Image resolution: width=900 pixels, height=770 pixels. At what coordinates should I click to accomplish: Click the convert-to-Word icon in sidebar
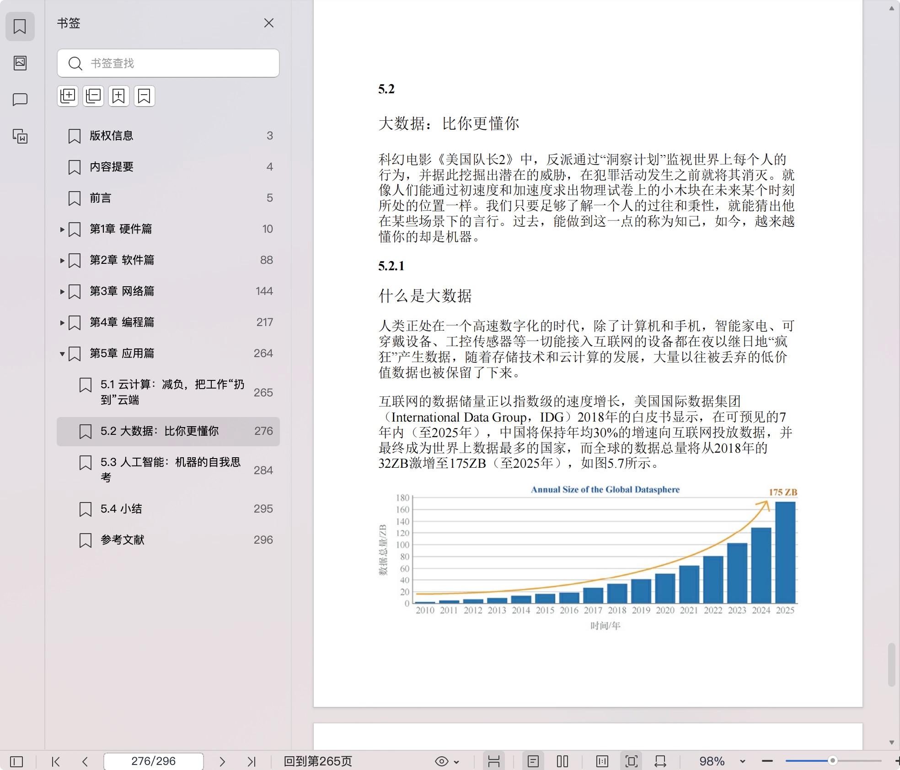[x=20, y=136]
